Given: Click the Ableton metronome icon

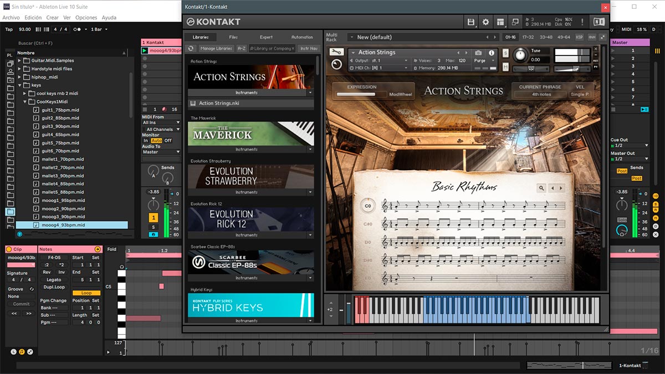Looking at the screenshot, I should click(x=78, y=29).
